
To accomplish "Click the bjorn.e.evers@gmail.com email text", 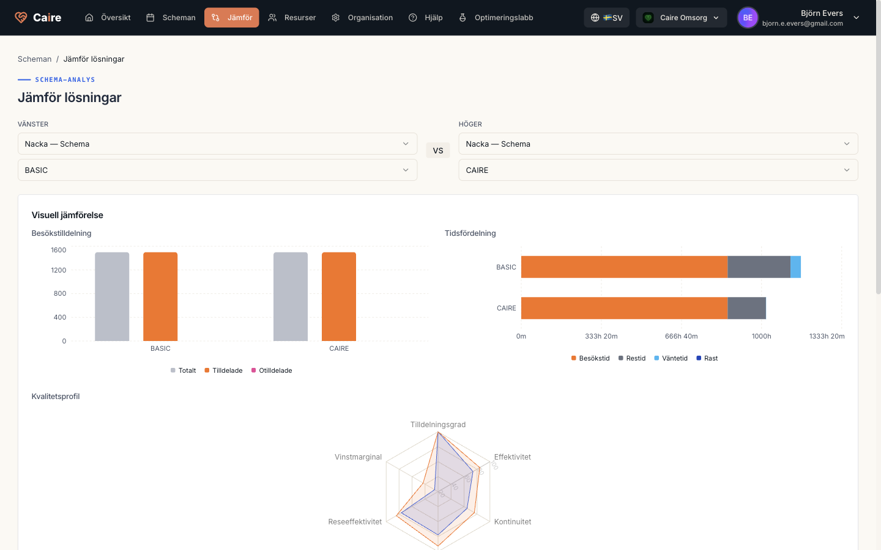I will point(803,24).
